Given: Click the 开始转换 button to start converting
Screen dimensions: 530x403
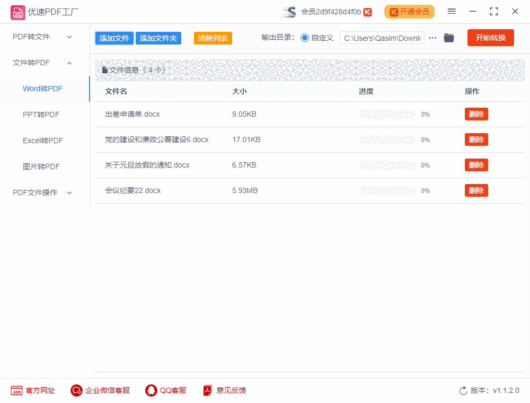Looking at the screenshot, I should 490,38.
